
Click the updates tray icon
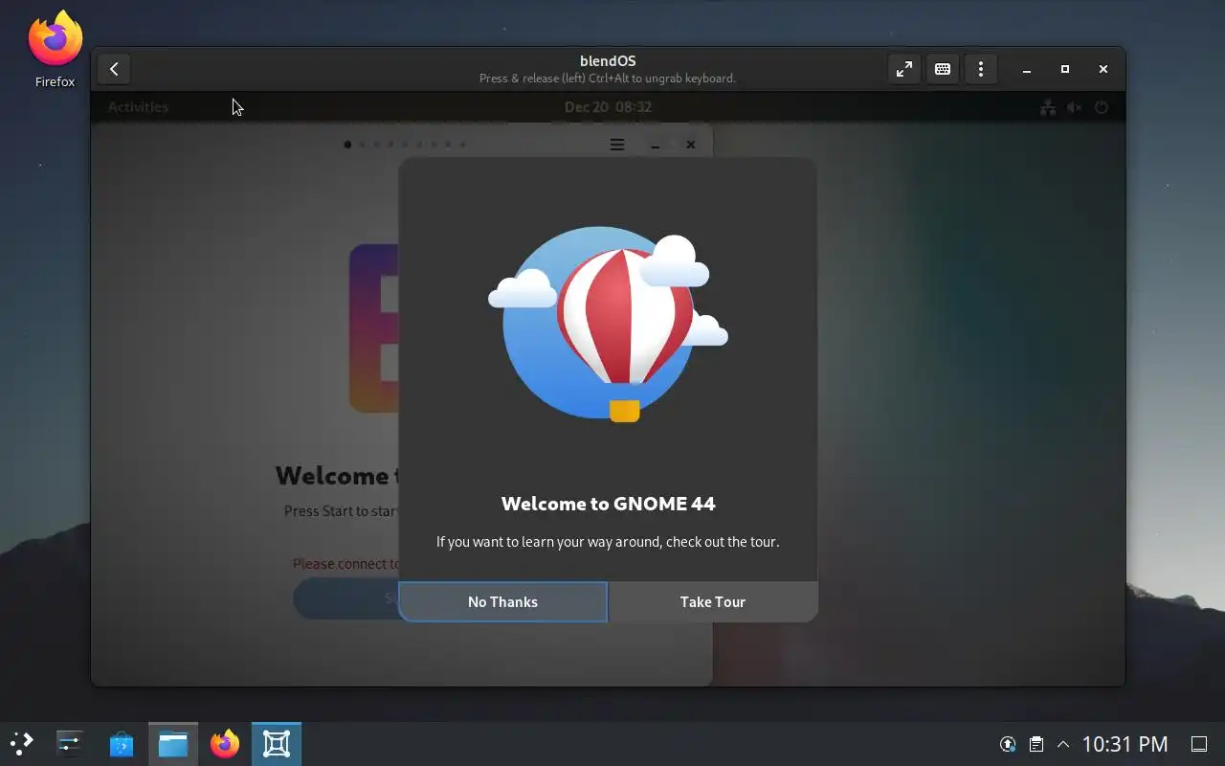point(1008,744)
